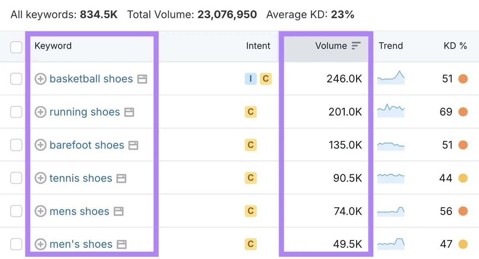Viewport: 479px width, 259px height.
Task: Open the mens shoes keyword link
Action: [x=79, y=211]
